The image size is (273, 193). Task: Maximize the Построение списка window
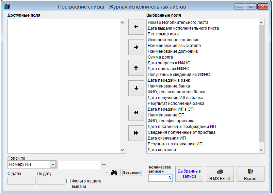tap(251, 6)
